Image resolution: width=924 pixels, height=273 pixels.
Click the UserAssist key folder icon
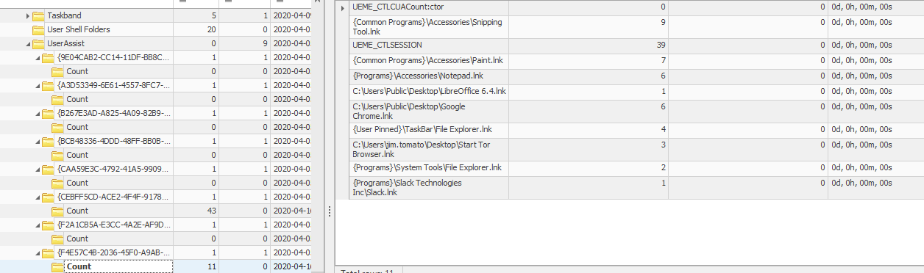[38, 43]
